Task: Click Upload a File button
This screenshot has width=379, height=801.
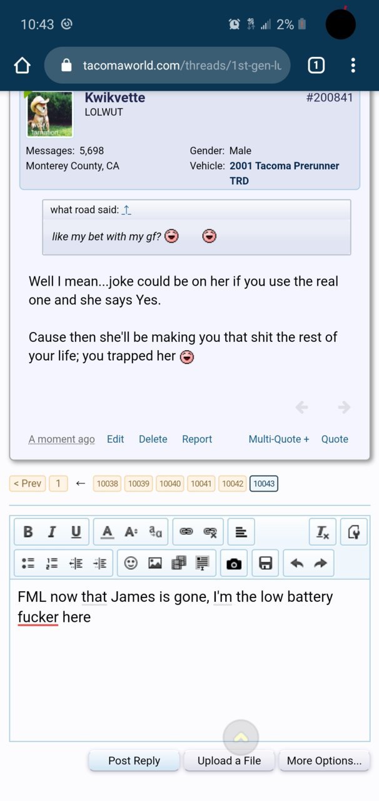Action: [x=229, y=761]
